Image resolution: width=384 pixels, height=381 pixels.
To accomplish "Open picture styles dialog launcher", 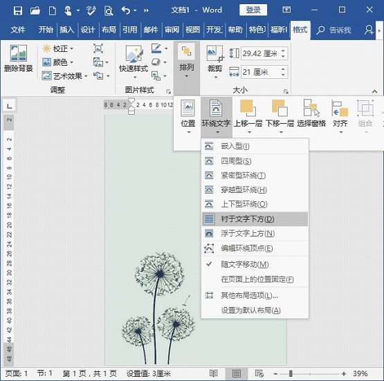I will tap(169, 92).
